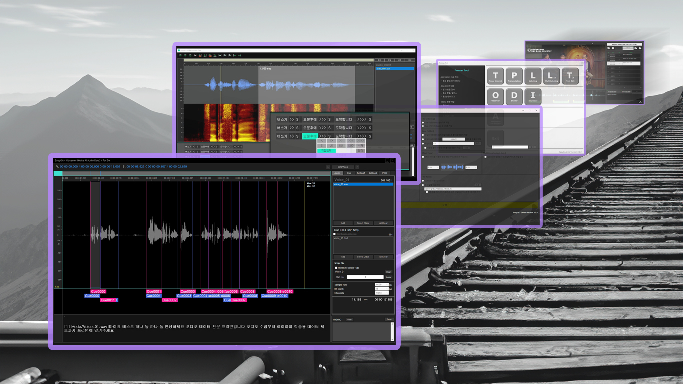The height and width of the screenshot is (384, 683).
Task: Open the Labeling tool in Preman Tool
Action: 533,76
